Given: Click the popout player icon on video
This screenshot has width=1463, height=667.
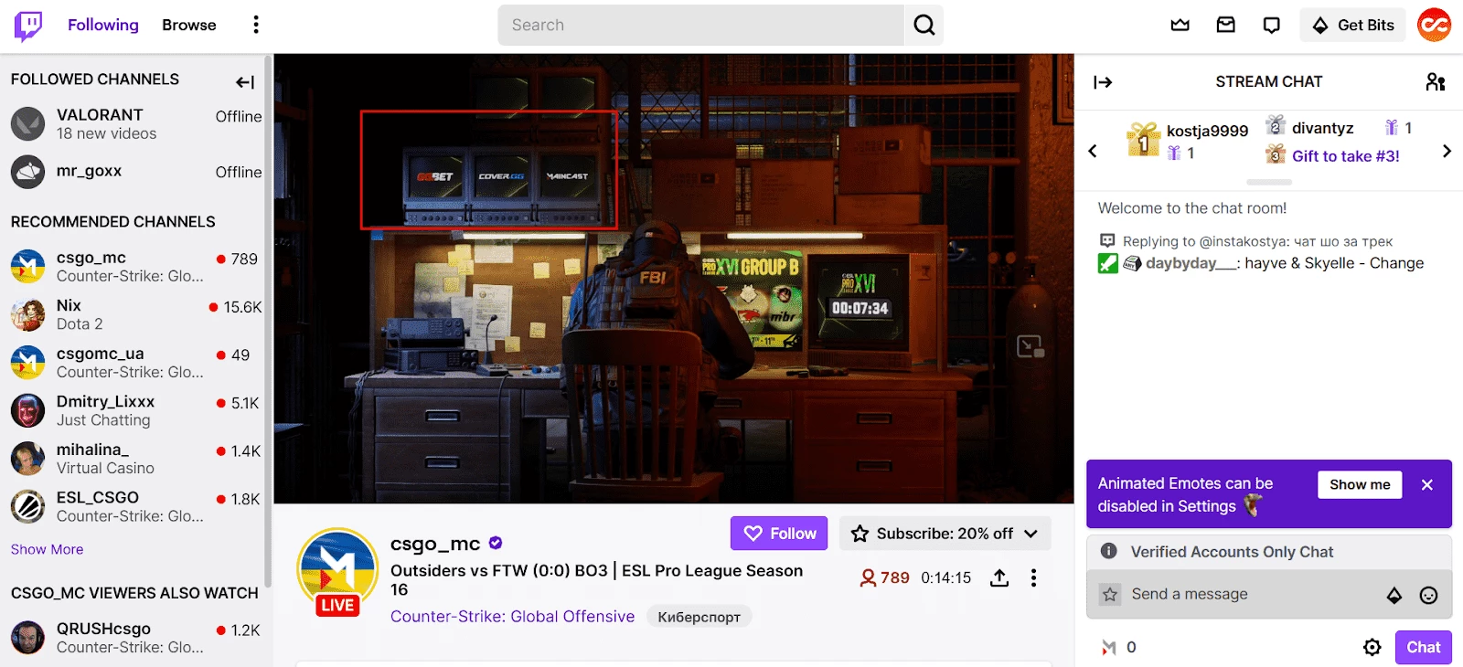Looking at the screenshot, I should point(1031,346).
